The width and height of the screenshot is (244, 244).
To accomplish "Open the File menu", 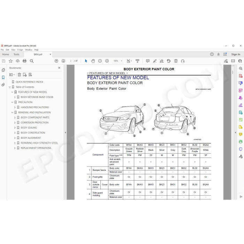I will pos(2,50).
